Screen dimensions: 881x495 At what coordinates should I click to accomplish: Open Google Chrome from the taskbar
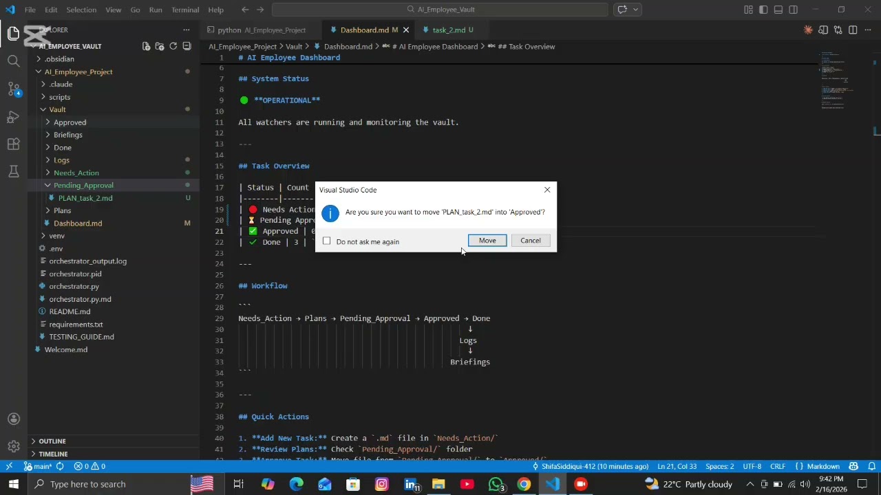point(524,484)
